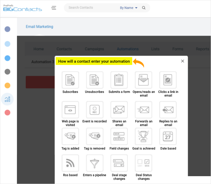Click the pale blue sidebar circle

(7, 44)
